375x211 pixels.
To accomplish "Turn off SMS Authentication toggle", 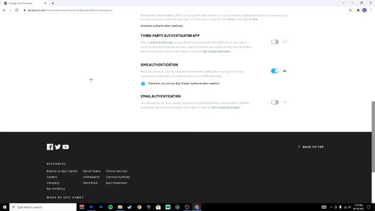I will pyautogui.click(x=275, y=71).
